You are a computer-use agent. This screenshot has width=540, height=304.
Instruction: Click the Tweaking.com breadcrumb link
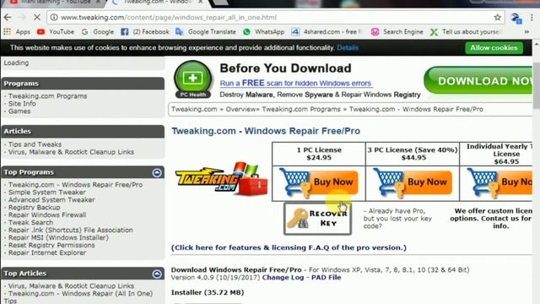[x=194, y=109]
